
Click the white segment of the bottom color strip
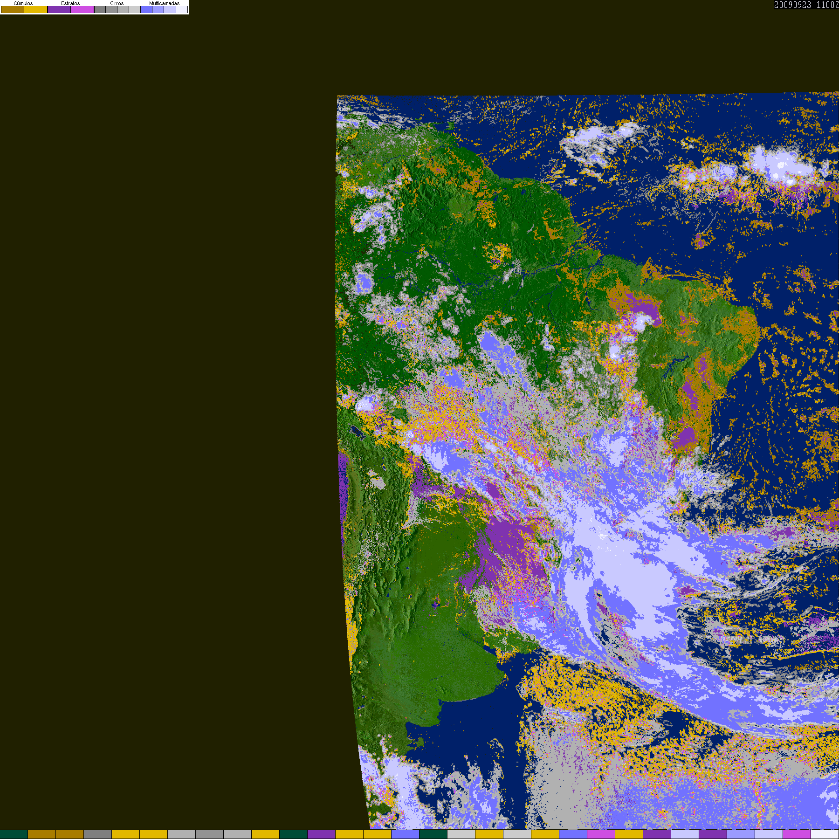(x=825, y=834)
